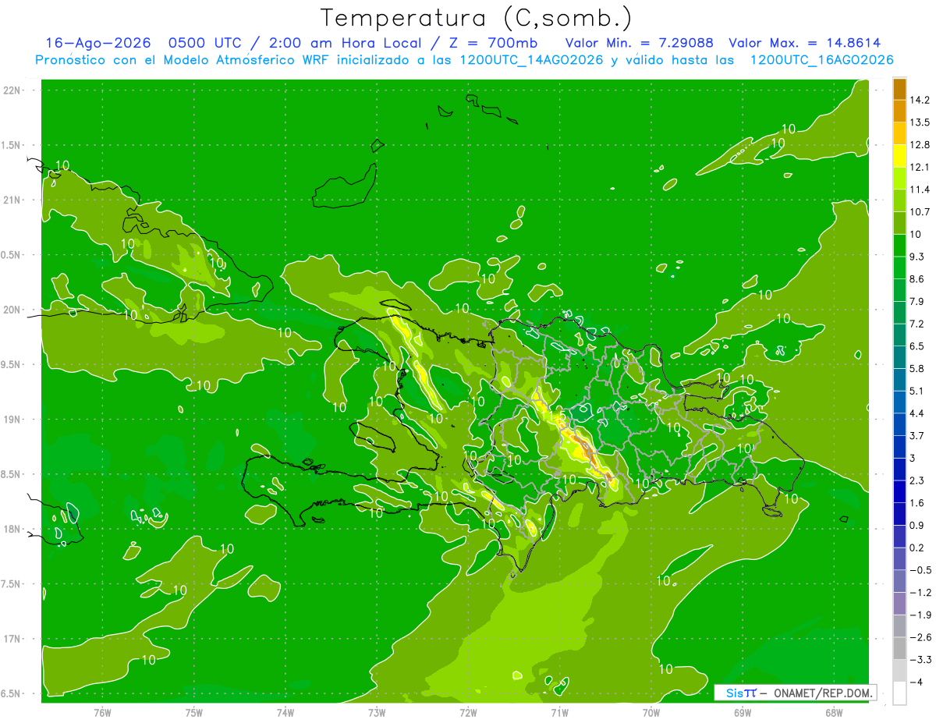Click the '0.2' color scale label
Viewport: 936px width, 723px height.
pos(918,548)
